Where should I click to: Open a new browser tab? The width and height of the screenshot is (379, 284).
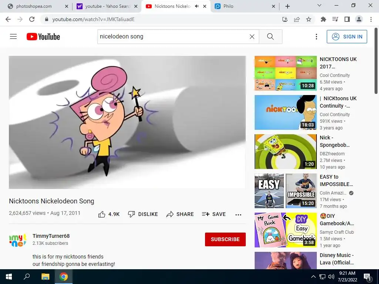click(287, 6)
